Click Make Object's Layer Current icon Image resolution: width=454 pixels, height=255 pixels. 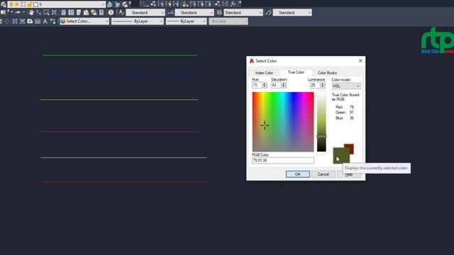point(109,4)
